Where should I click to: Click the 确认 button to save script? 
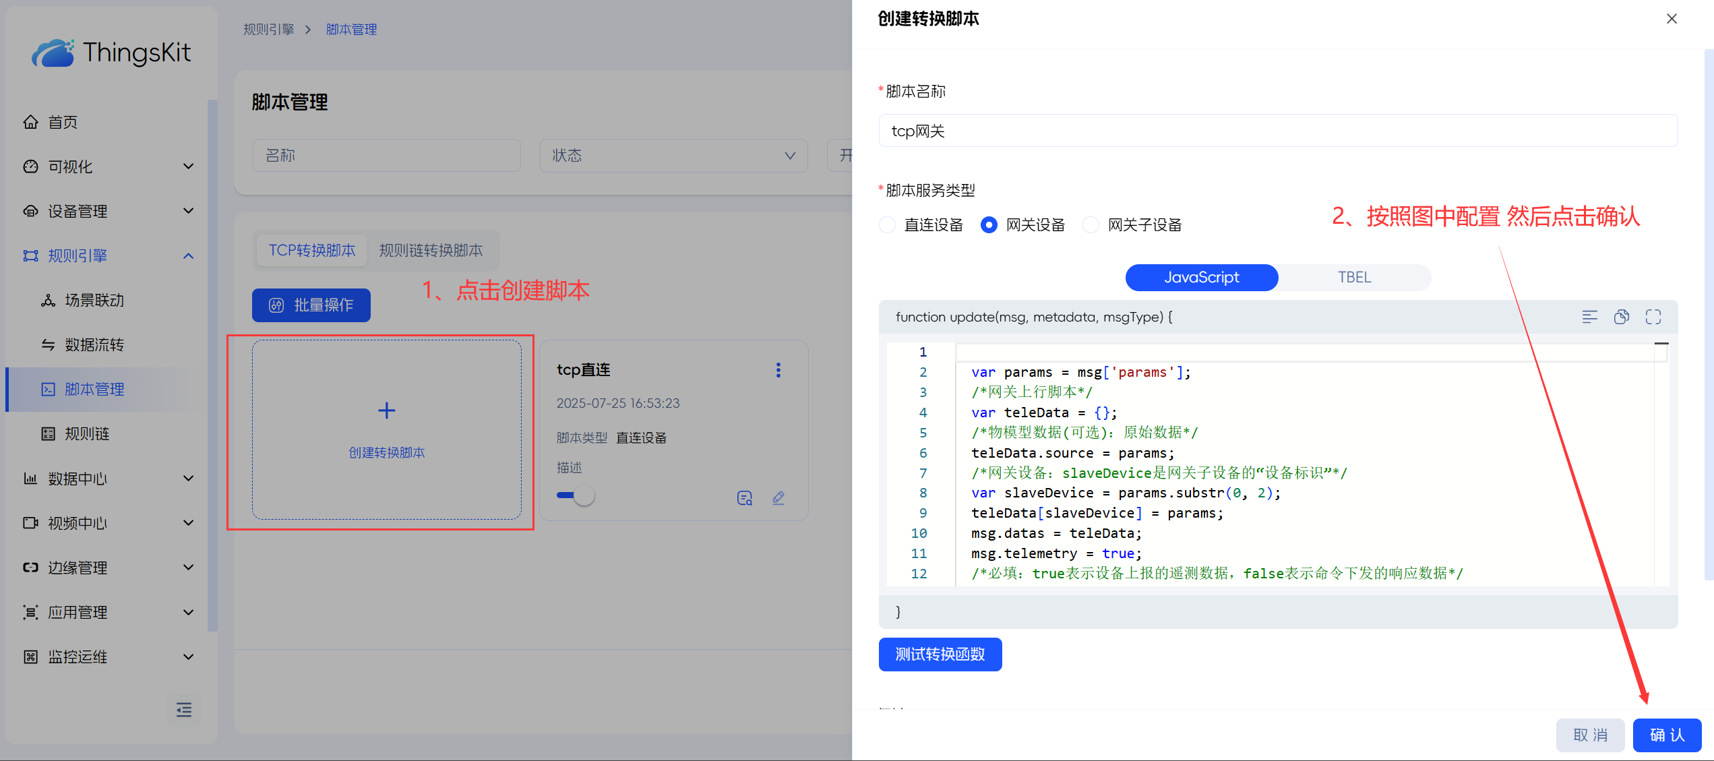[x=1666, y=735]
